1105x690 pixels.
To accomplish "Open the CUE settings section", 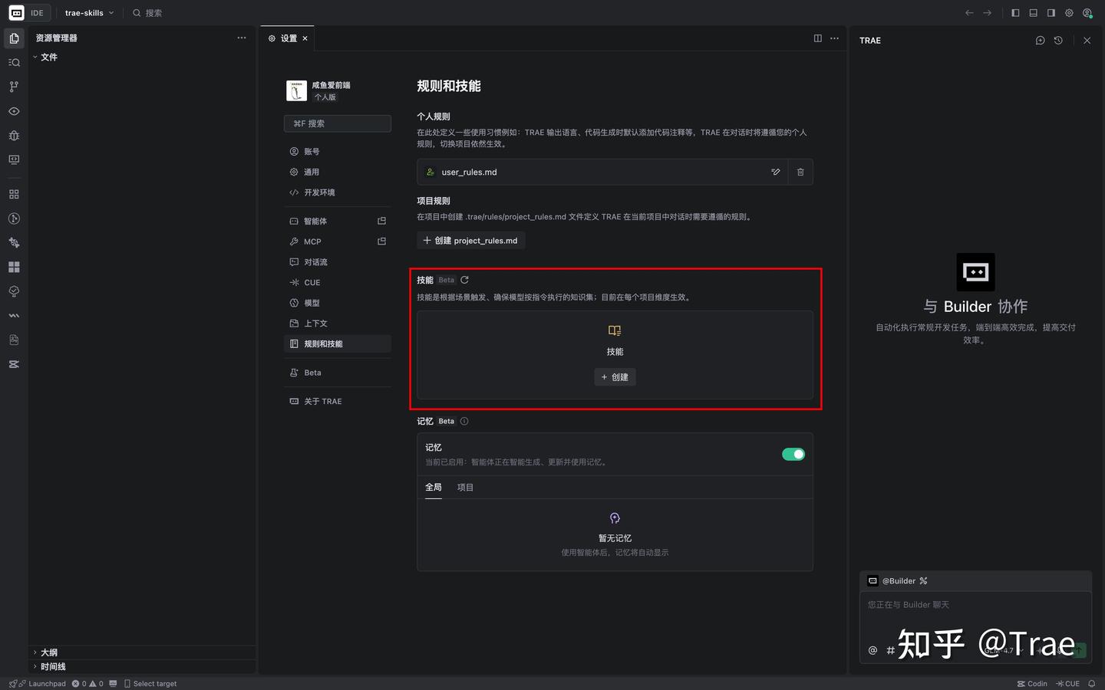I will point(338,283).
